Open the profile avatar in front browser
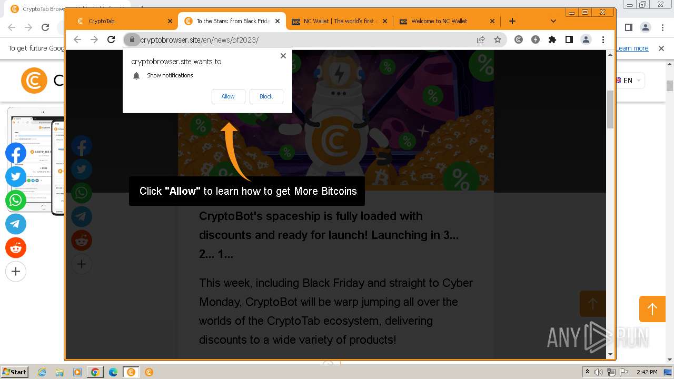The width and height of the screenshot is (674, 379). [x=586, y=39]
